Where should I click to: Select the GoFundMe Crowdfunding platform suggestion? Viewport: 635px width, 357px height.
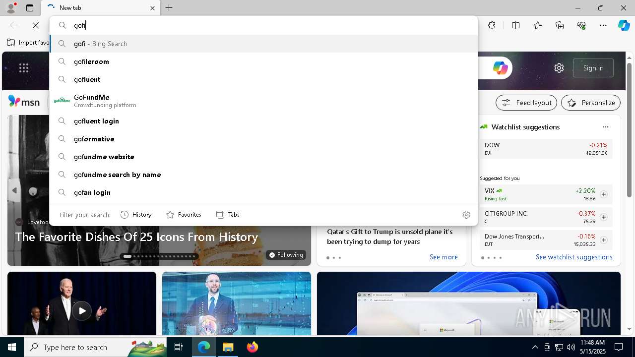263,101
